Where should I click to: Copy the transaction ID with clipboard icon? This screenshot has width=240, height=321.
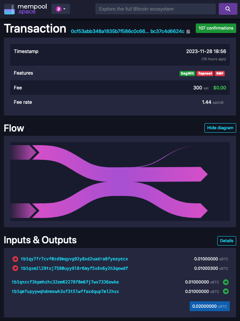pyautogui.click(x=188, y=31)
